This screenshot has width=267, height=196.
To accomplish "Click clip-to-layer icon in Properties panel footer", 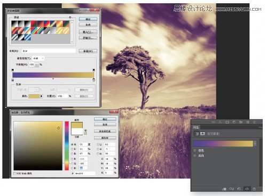I will (x=224, y=189).
